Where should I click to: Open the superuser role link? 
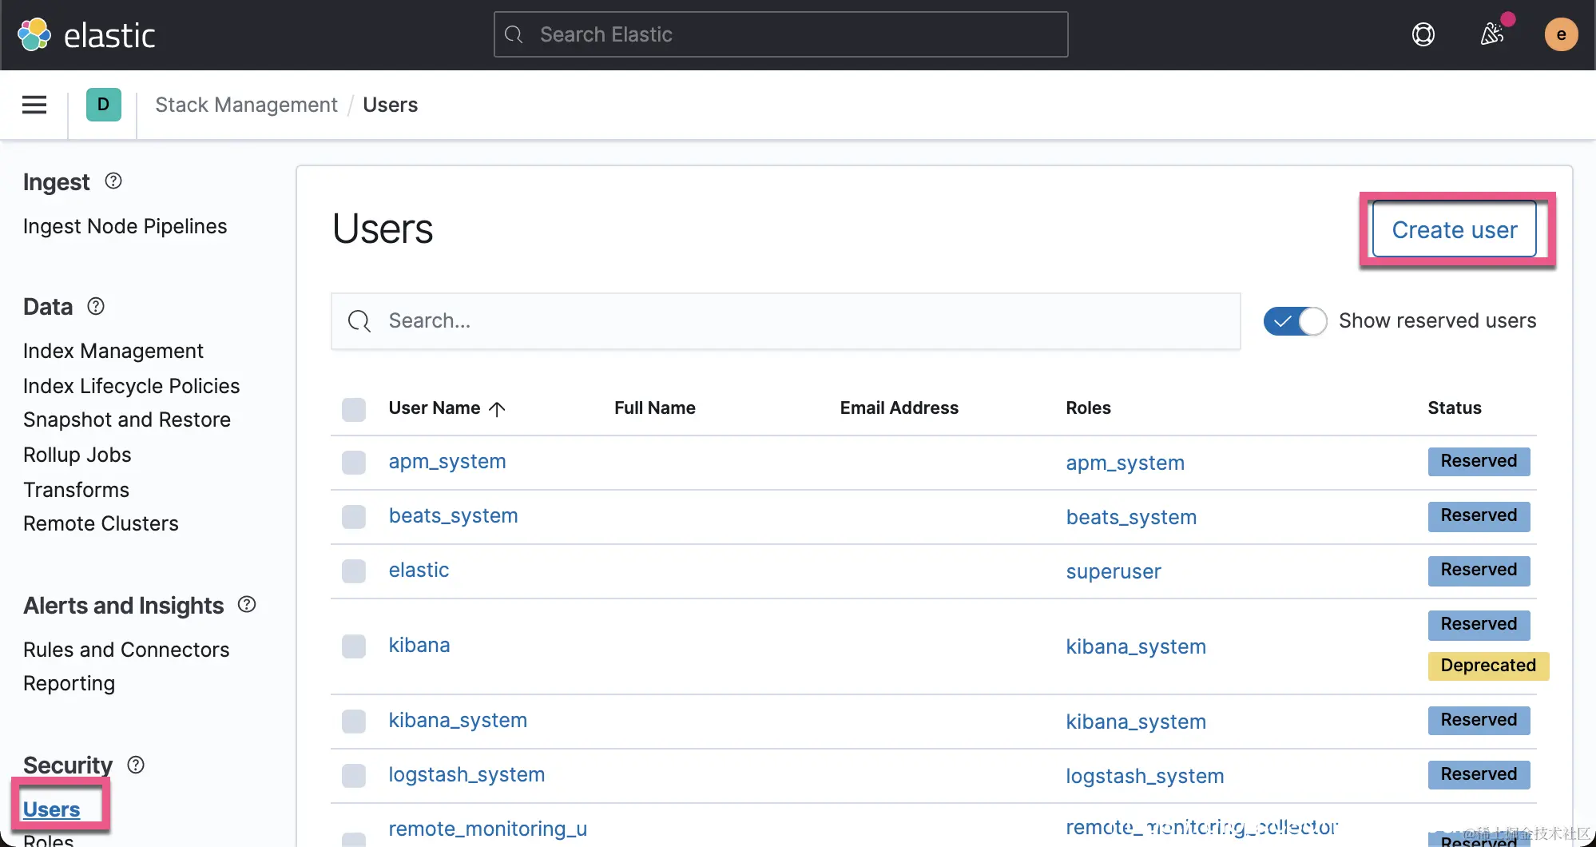[1114, 571]
